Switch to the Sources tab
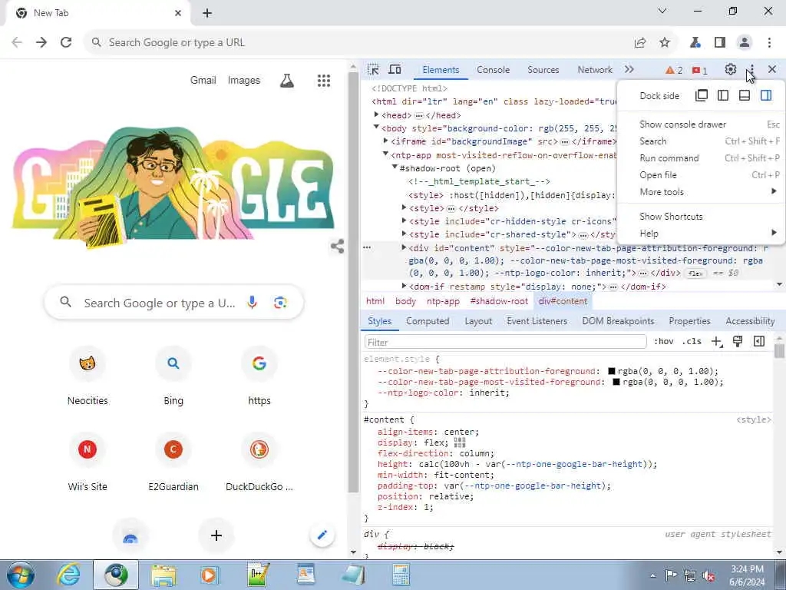Viewport: 786px width, 590px height. (543, 70)
